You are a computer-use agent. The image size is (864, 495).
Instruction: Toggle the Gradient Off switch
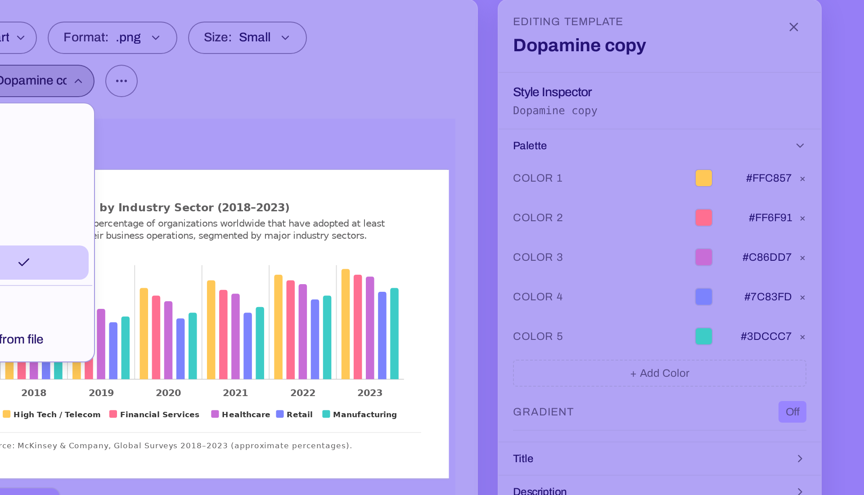click(792, 412)
